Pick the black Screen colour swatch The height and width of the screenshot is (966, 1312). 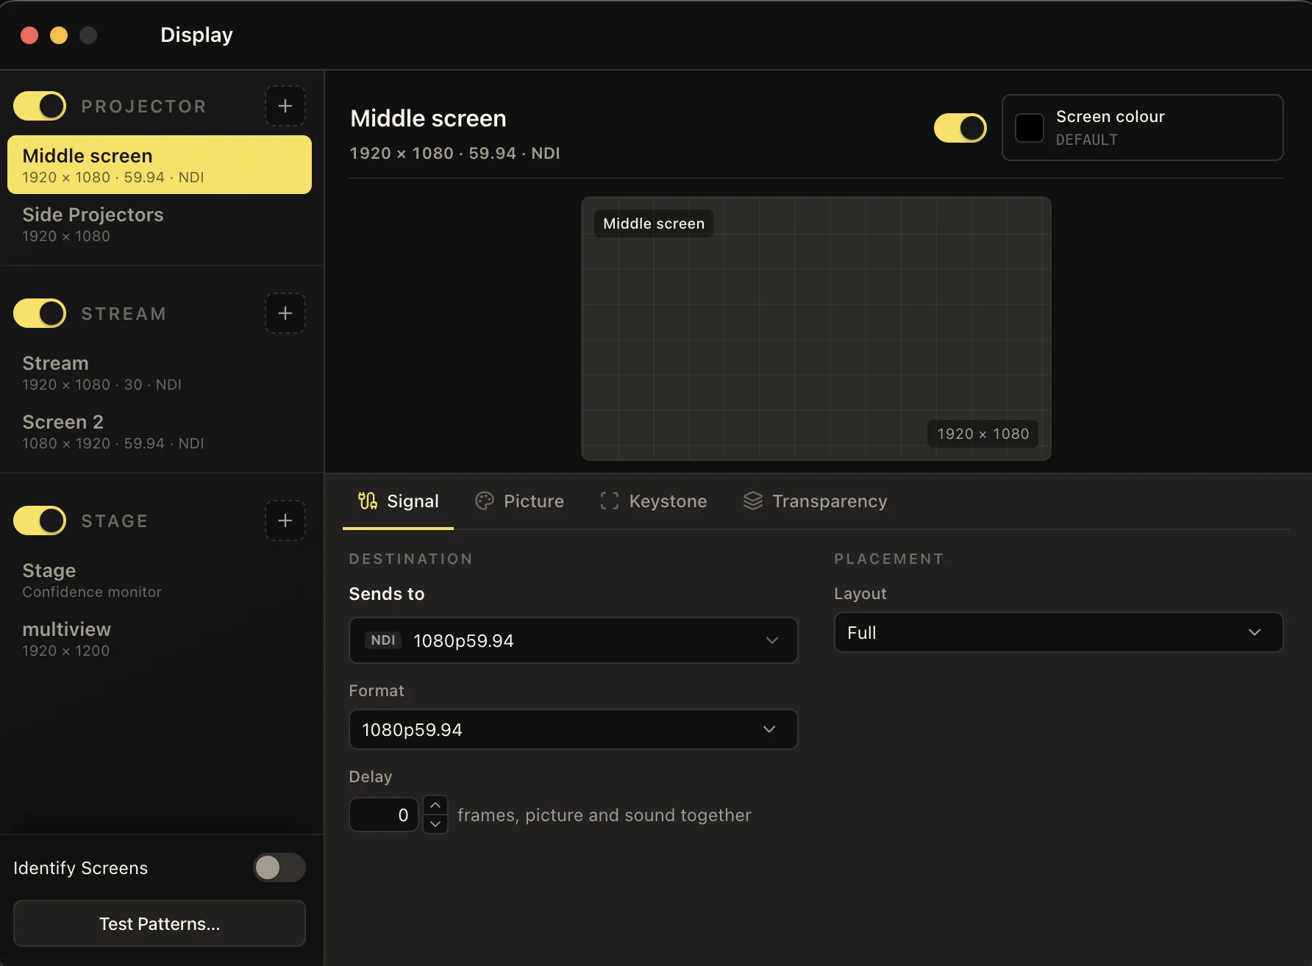[x=1030, y=128]
